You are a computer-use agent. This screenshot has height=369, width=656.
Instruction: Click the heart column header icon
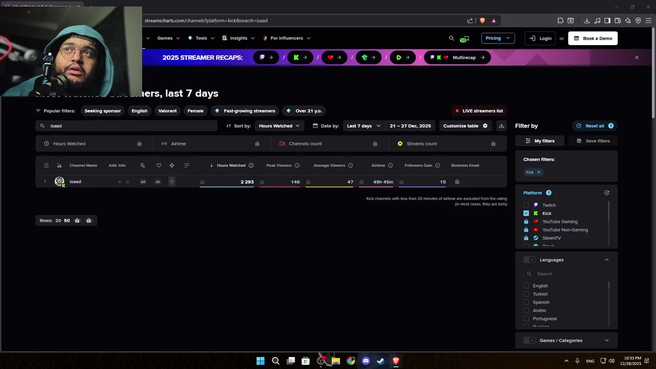coord(158,166)
